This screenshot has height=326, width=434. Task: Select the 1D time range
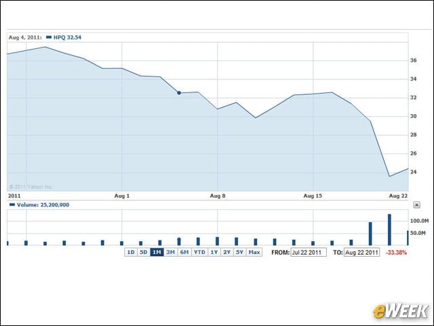pos(131,252)
